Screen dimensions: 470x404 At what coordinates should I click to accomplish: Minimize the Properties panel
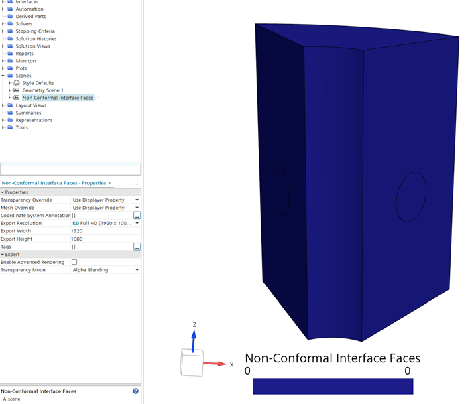137,184
